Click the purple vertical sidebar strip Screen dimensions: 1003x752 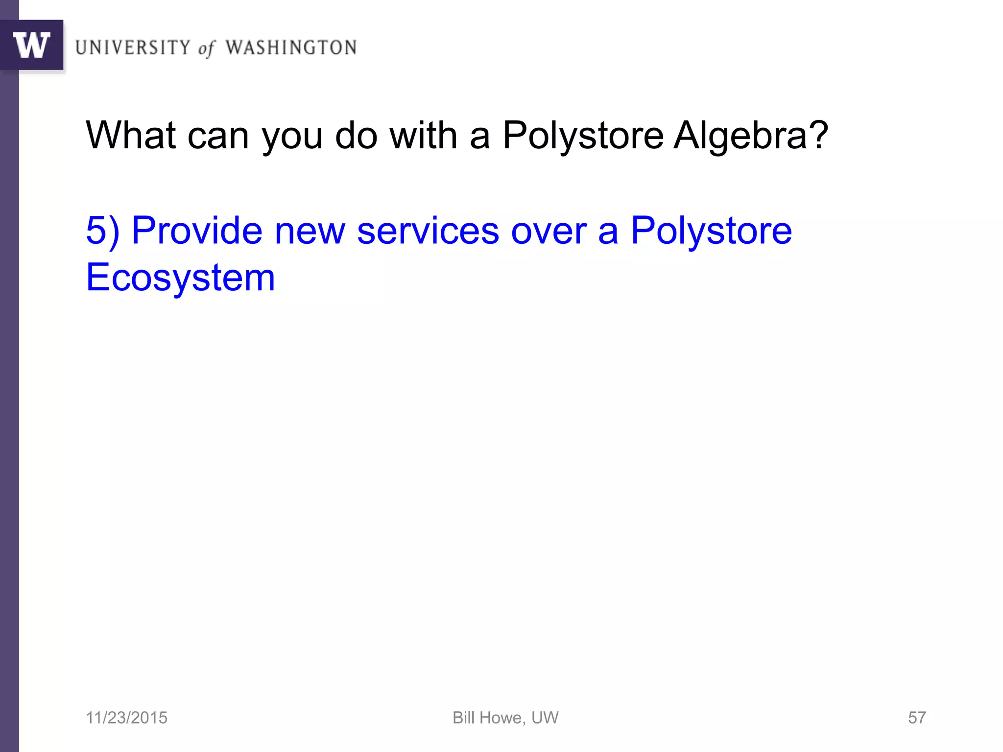[x=9, y=411]
